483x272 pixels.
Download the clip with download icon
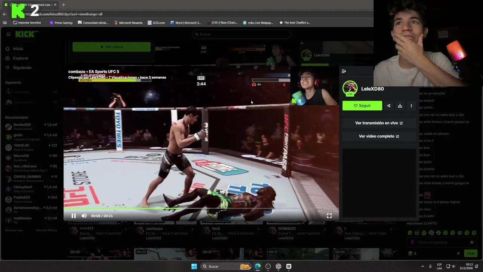[400, 106]
